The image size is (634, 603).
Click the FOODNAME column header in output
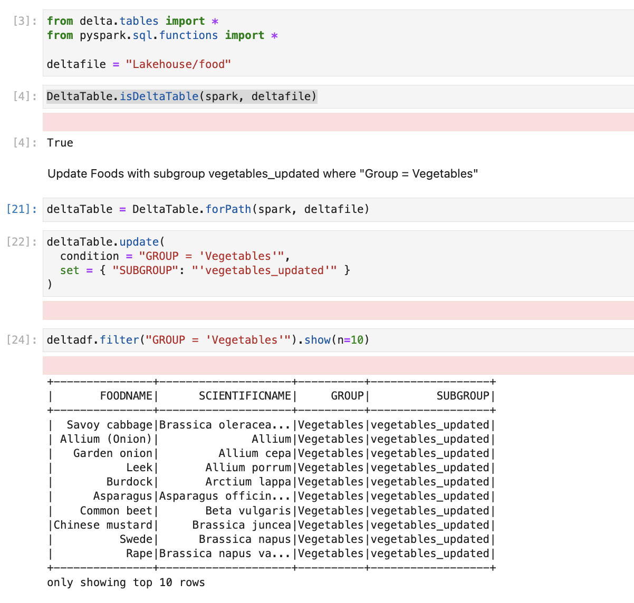[126, 396]
